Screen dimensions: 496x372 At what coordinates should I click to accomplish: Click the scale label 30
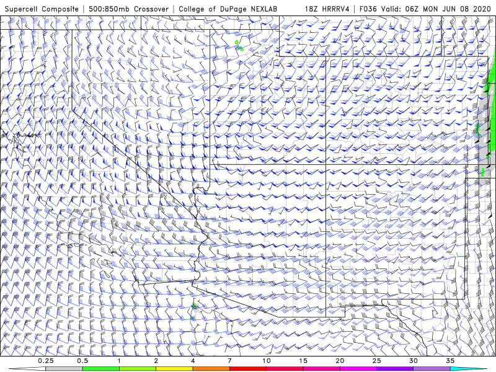(413, 361)
